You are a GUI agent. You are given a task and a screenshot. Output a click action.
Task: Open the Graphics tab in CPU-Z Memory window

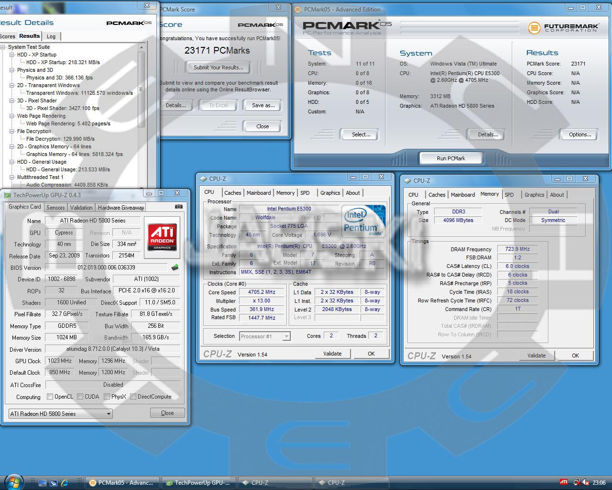click(x=534, y=195)
